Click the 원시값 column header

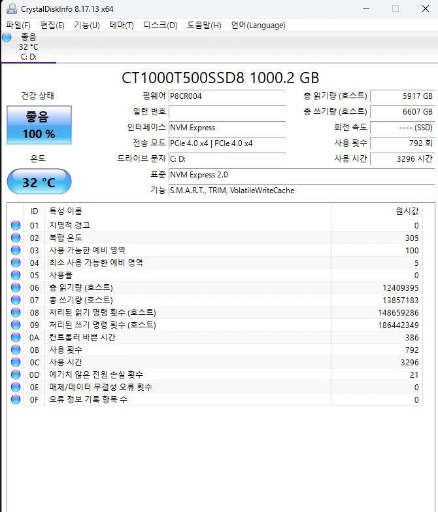click(x=377, y=211)
